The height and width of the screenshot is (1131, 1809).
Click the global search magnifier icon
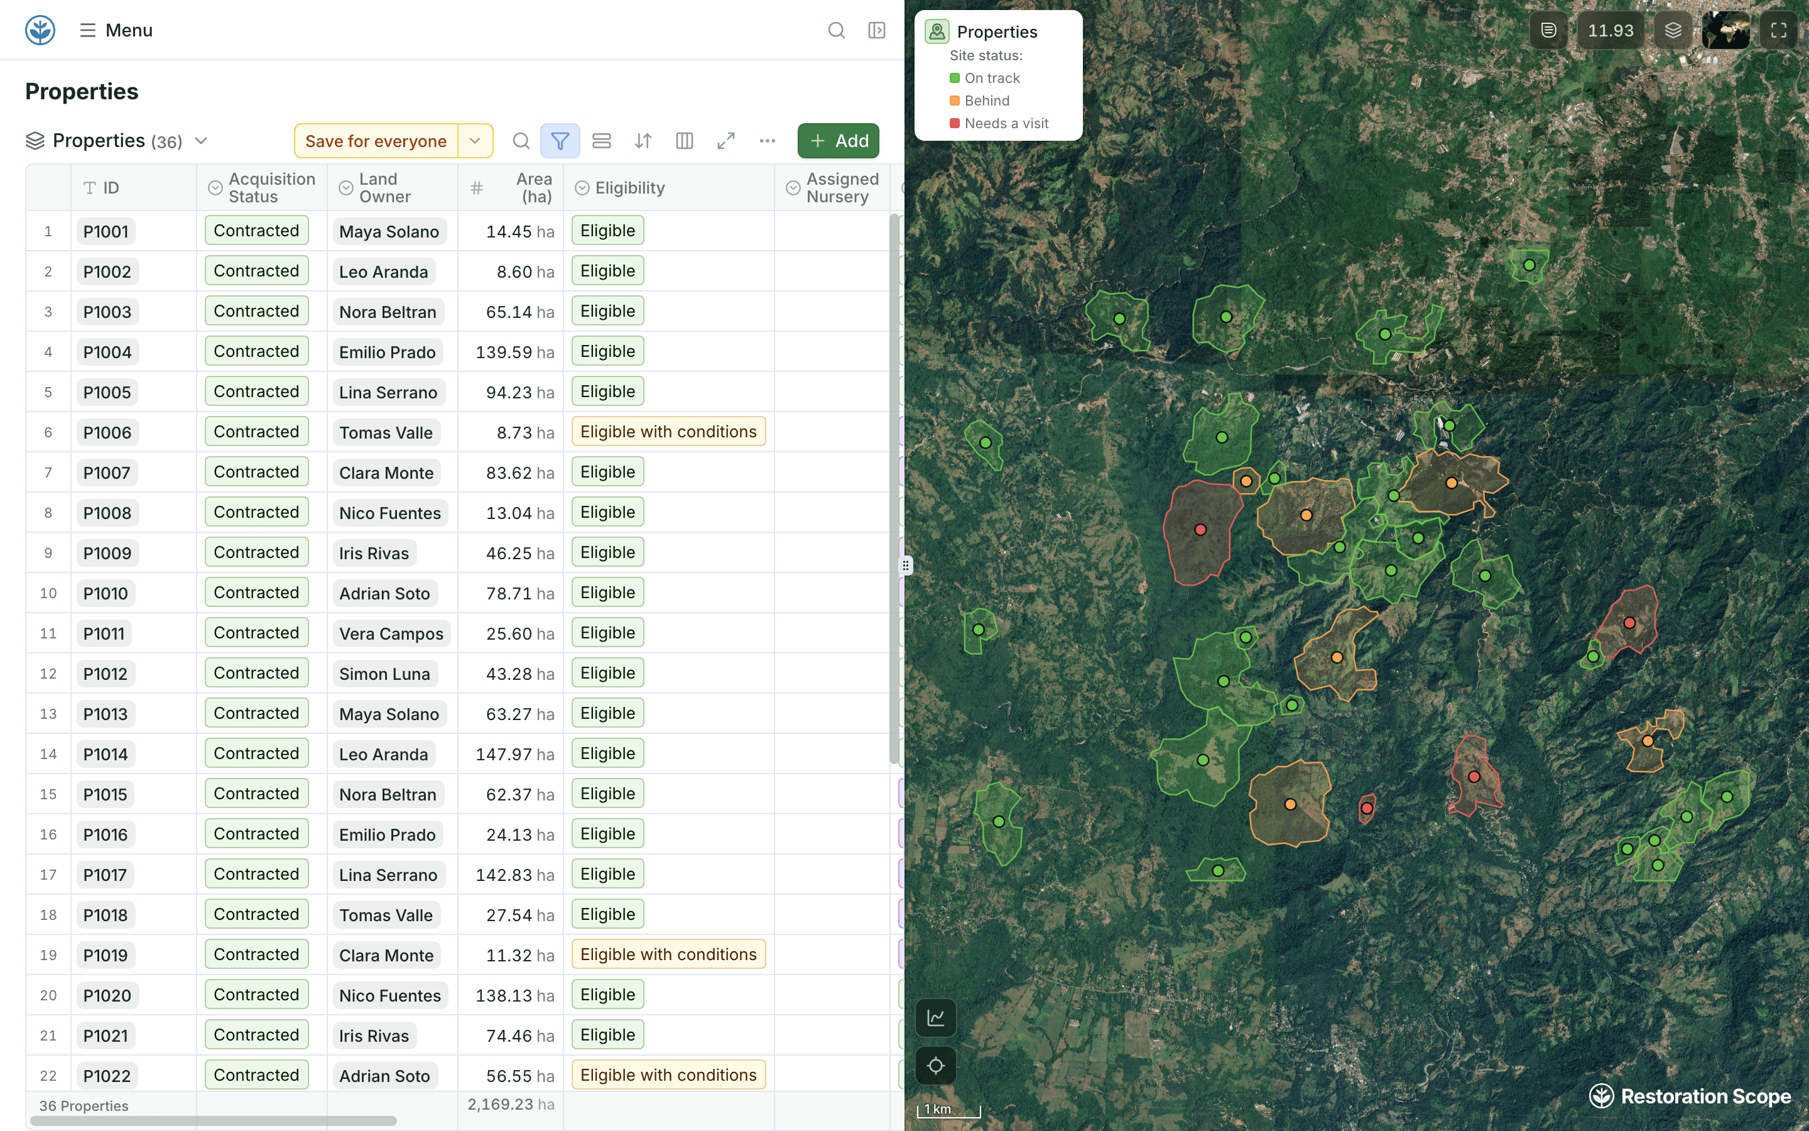coord(837,30)
